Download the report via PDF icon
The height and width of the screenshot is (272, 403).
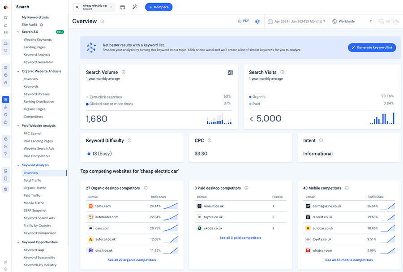click(x=244, y=21)
